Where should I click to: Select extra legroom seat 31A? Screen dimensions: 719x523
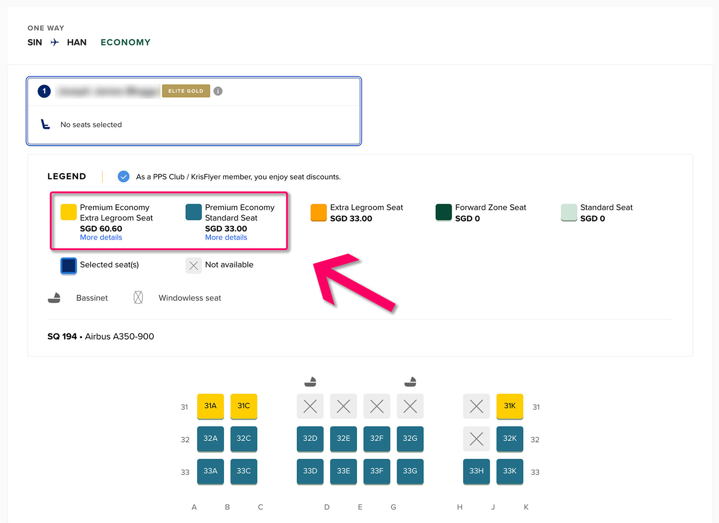pyautogui.click(x=210, y=406)
